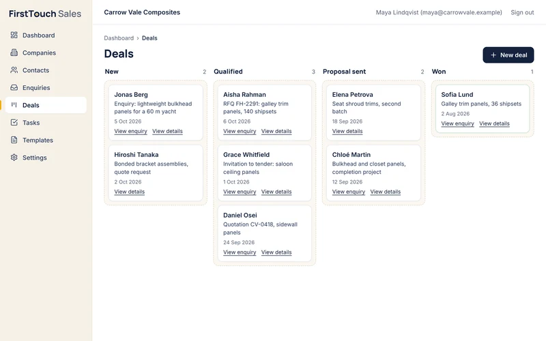The image size is (546, 341).
Task: Click the Deals page title
Action: coord(119,54)
